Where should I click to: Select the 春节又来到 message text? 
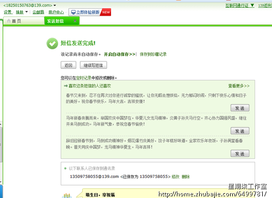[156, 98]
